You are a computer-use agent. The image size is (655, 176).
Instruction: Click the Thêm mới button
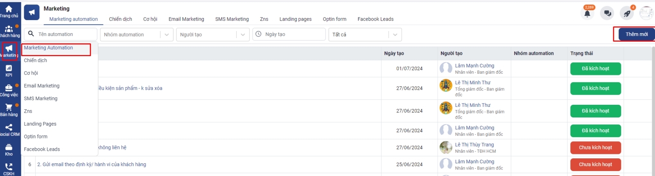point(636,34)
